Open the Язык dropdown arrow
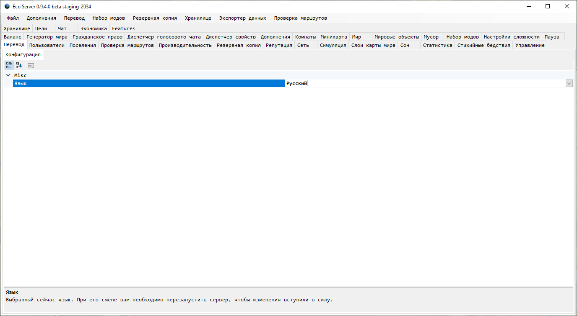577x316 pixels. click(569, 83)
